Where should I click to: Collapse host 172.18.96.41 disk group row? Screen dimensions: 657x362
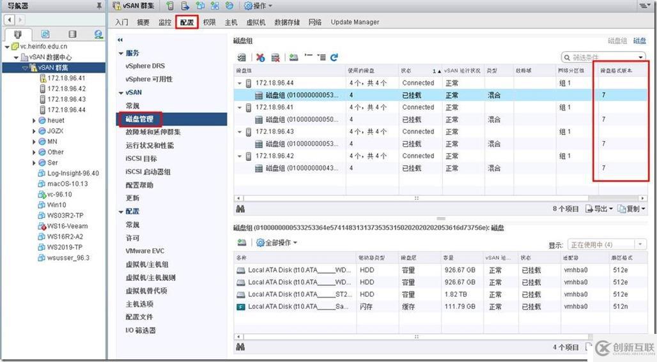(x=240, y=107)
